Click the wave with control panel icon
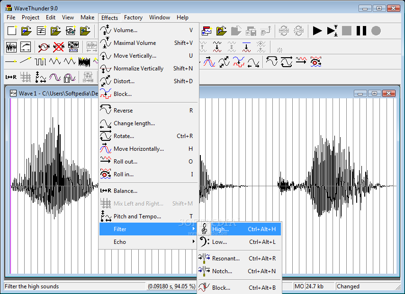405x294 pixels. click(x=73, y=47)
